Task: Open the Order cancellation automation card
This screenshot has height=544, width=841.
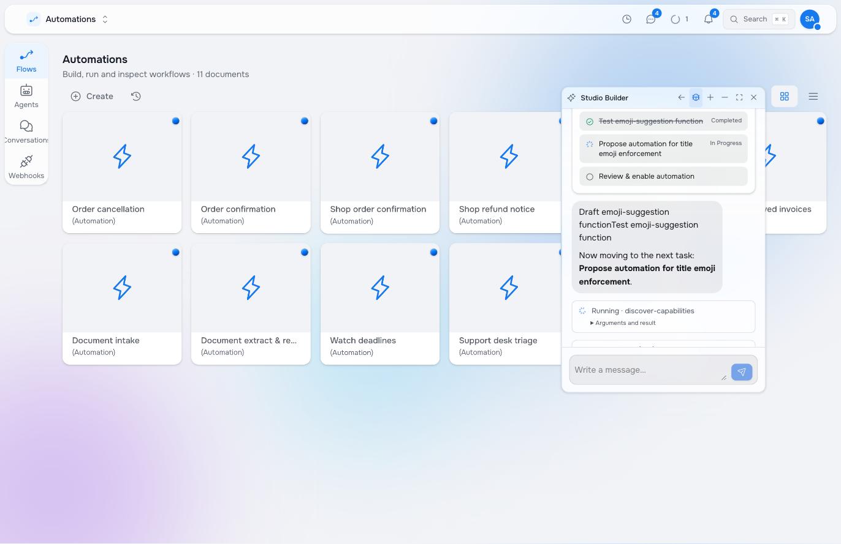Action: coord(122,173)
